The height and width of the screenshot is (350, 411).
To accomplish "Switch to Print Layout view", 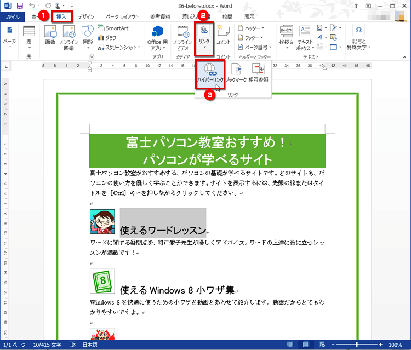I will [x=306, y=345].
